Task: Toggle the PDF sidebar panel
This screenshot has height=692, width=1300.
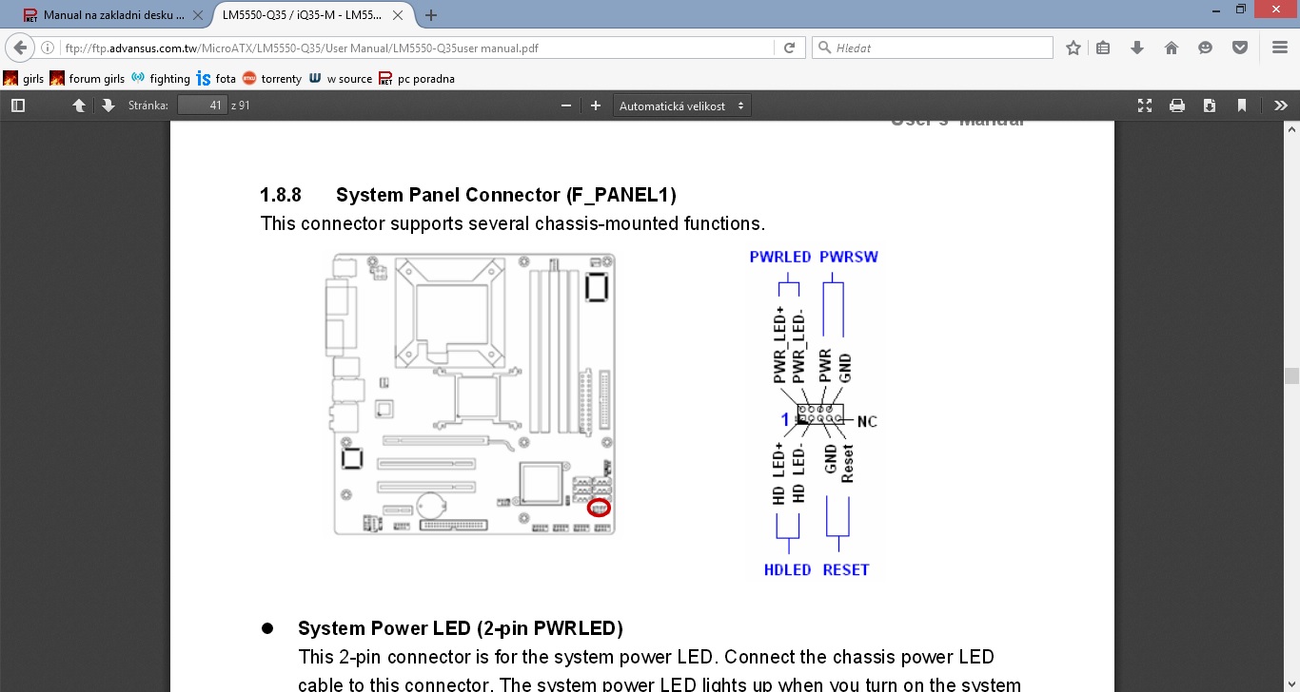Action: [x=18, y=106]
